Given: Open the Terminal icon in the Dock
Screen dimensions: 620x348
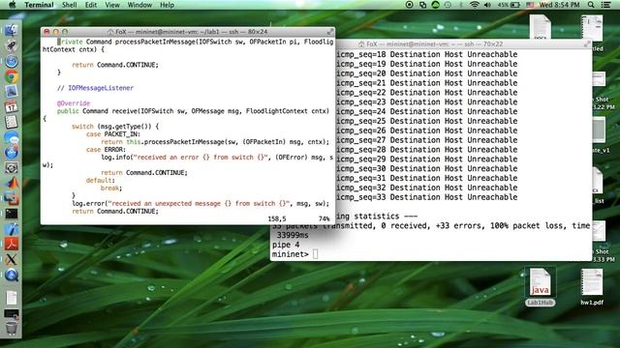Looking at the screenshot, I should (x=11, y=214).
